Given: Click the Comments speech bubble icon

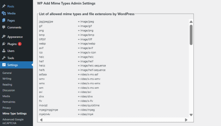Looking at the screenshot, I should point(3,27).
